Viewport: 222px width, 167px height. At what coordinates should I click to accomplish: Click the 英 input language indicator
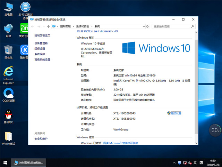[x=195, y=163]
